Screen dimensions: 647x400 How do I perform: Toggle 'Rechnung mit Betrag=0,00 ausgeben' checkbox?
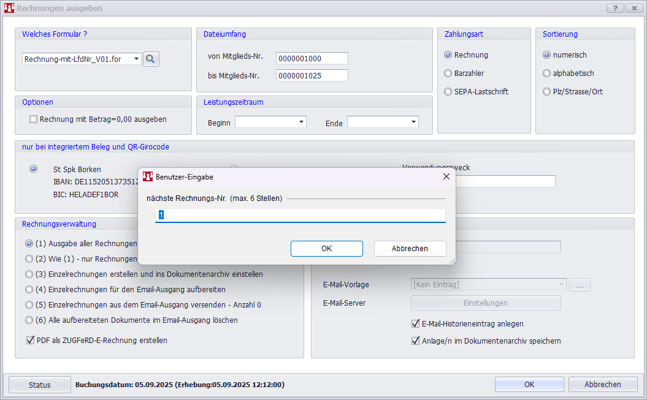pos(34,119)
